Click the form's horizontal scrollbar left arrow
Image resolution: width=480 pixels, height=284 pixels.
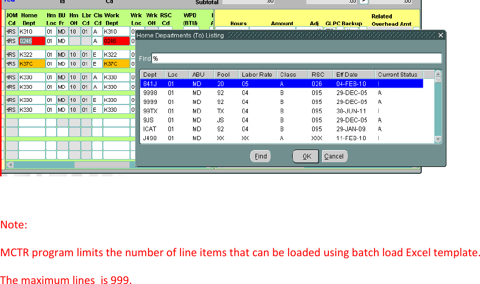click(10, 165)
